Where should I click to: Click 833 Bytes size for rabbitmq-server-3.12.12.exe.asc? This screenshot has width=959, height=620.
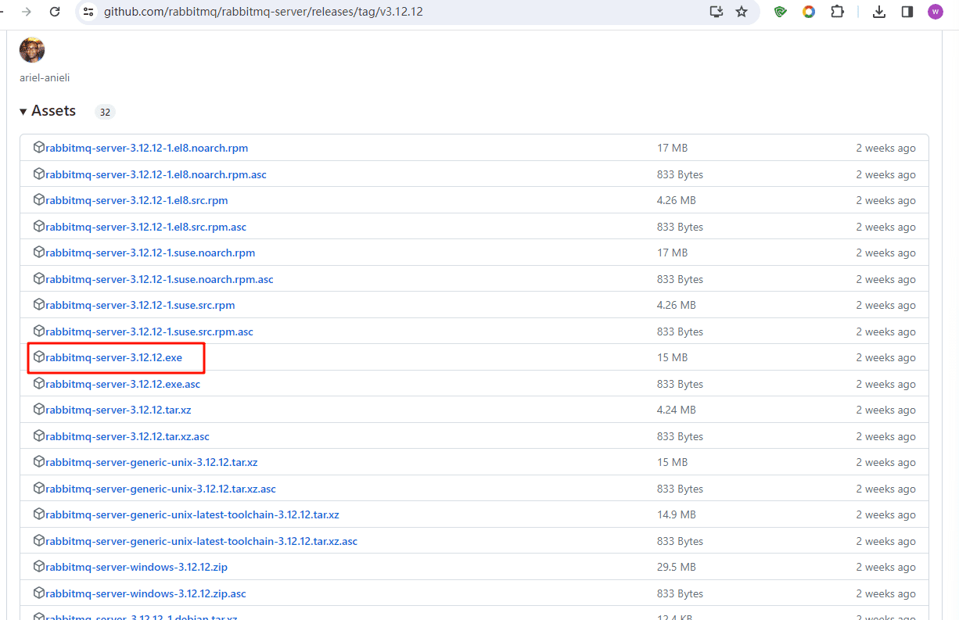pyautogui.click(x=680, y=384)
